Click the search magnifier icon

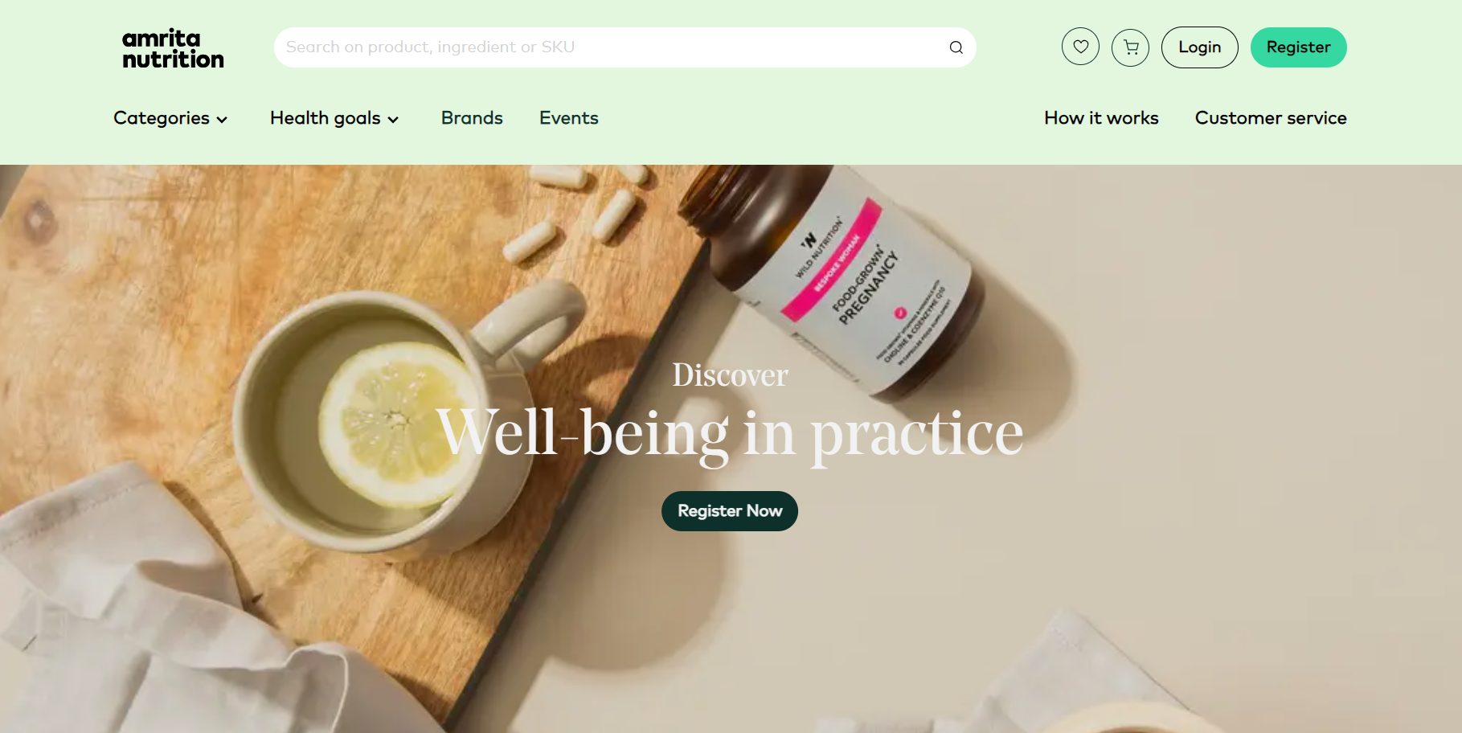956,47
